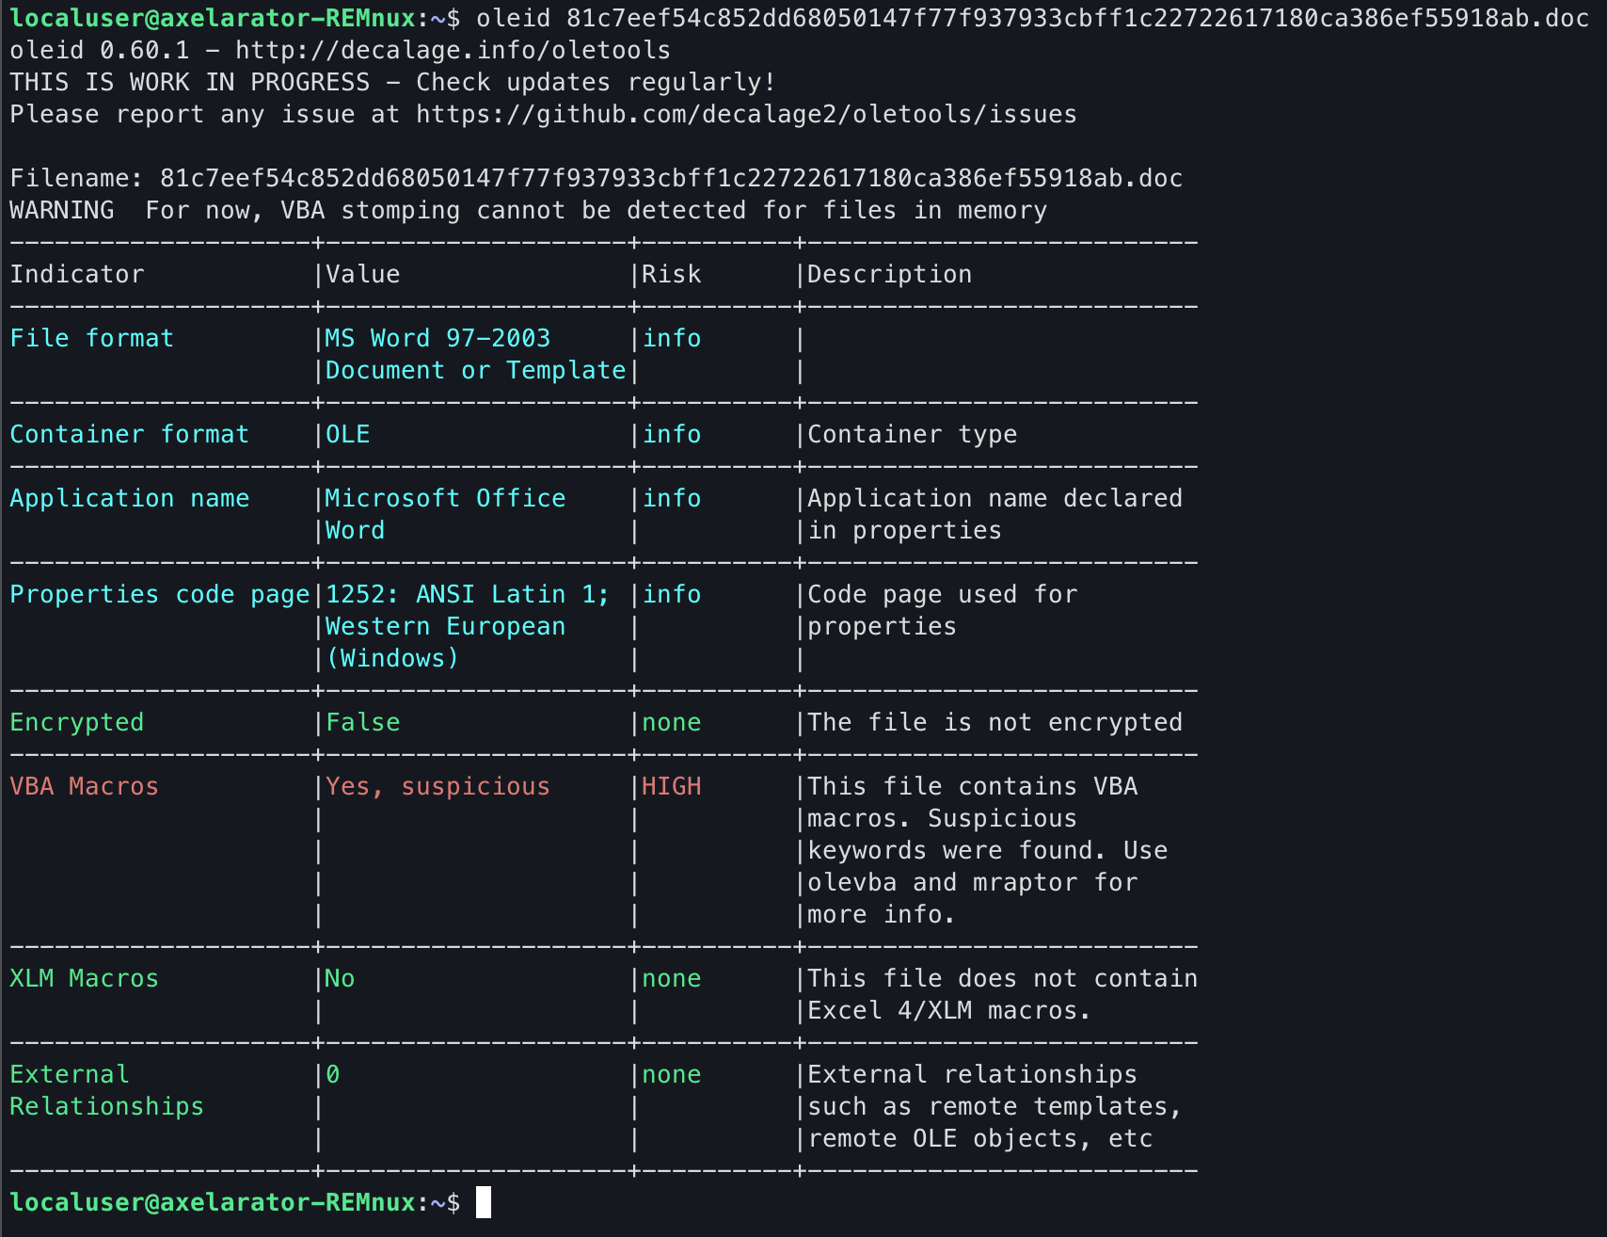Click the External Relationships indicator label
The image size is (1607, 1237).
click(x=106, y=1090)
